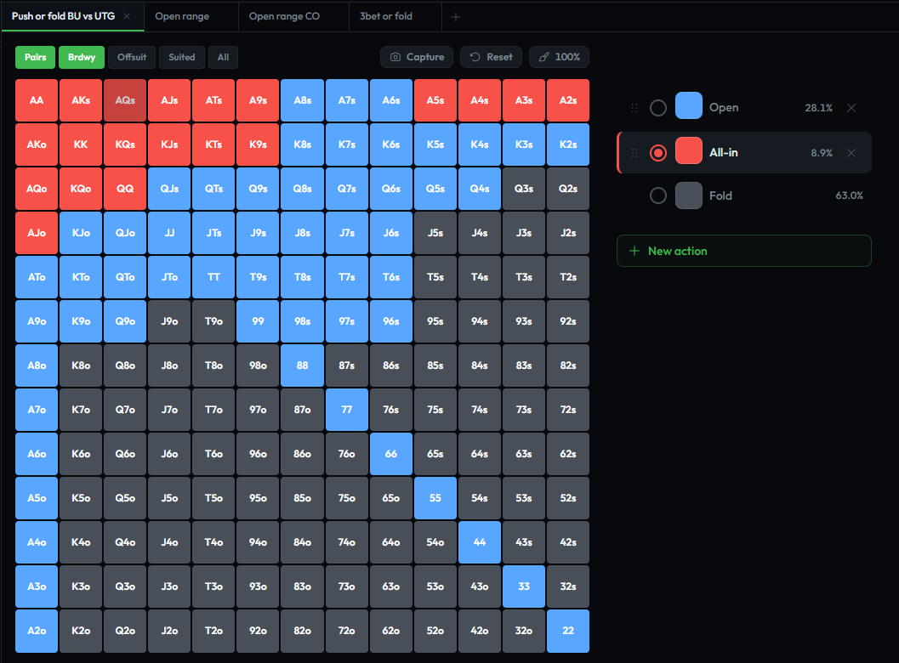Viewport: 899px width, 663px height.
Task: Enable the Pairs range filter
Action: click(35, 57)
